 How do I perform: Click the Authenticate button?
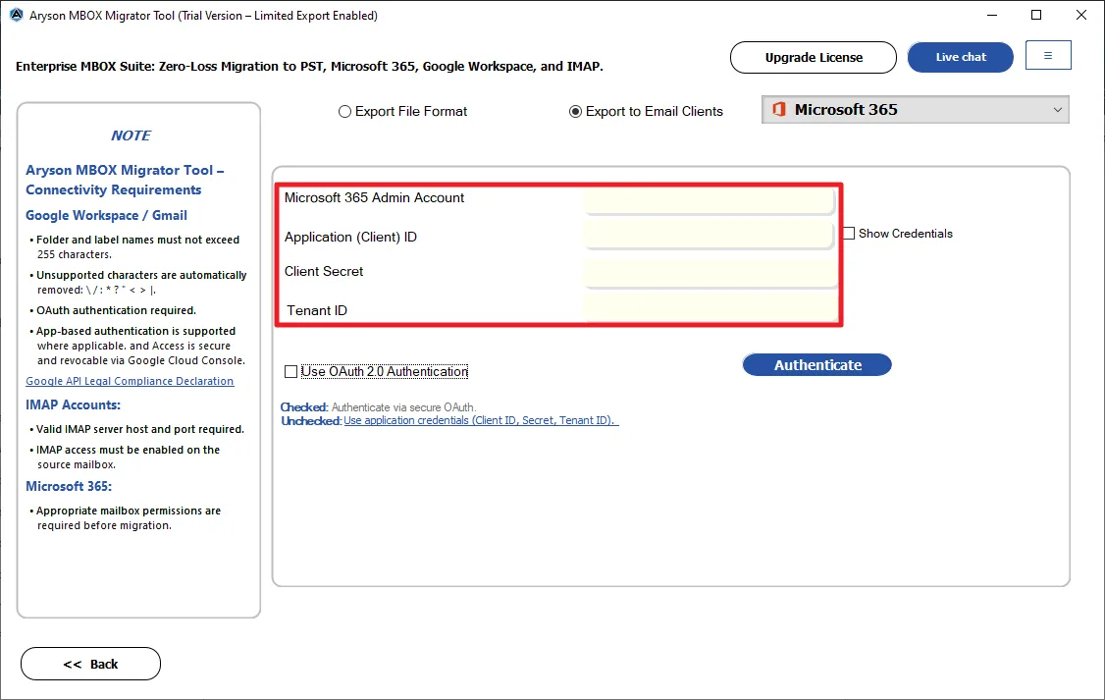coord(816,364)
